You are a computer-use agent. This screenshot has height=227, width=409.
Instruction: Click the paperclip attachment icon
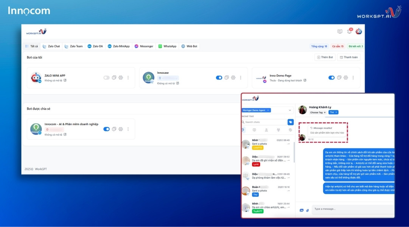308,210
